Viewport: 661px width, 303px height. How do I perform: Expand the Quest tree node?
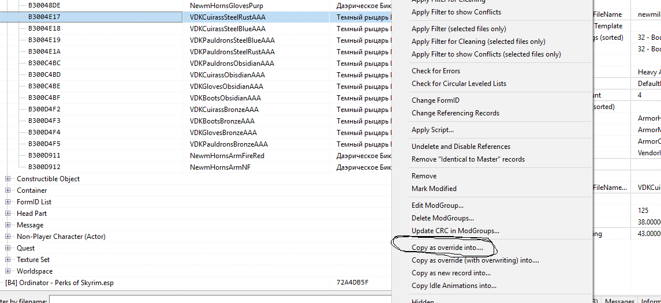point(8,248)
